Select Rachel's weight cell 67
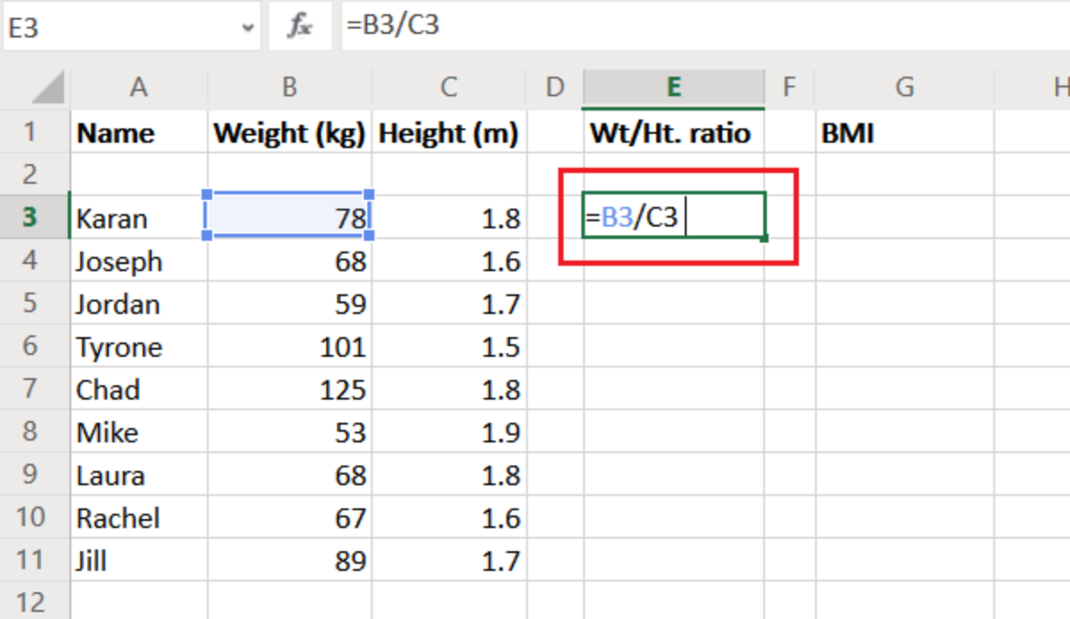The height and width of the screenshot is (619, 1070). 290,517
